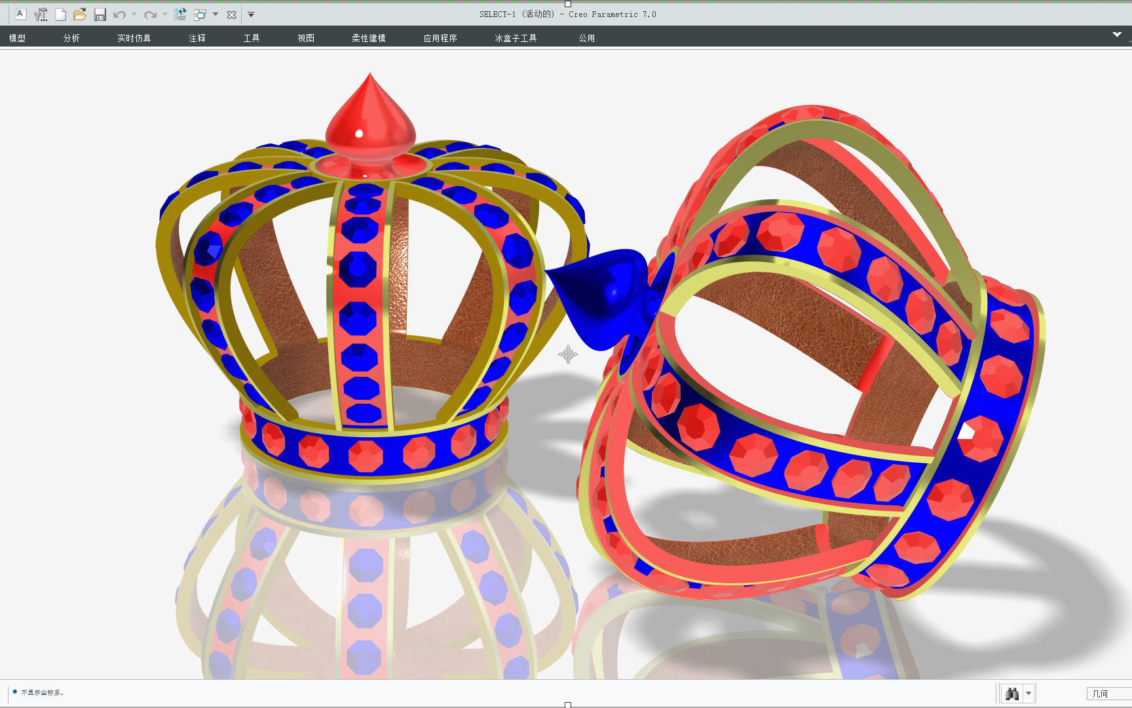Image resolution: width=1132 pixels, height=708 pixels.
Task: Click the hammer tools icon in toolbar
Action: (x=41, y=14)
